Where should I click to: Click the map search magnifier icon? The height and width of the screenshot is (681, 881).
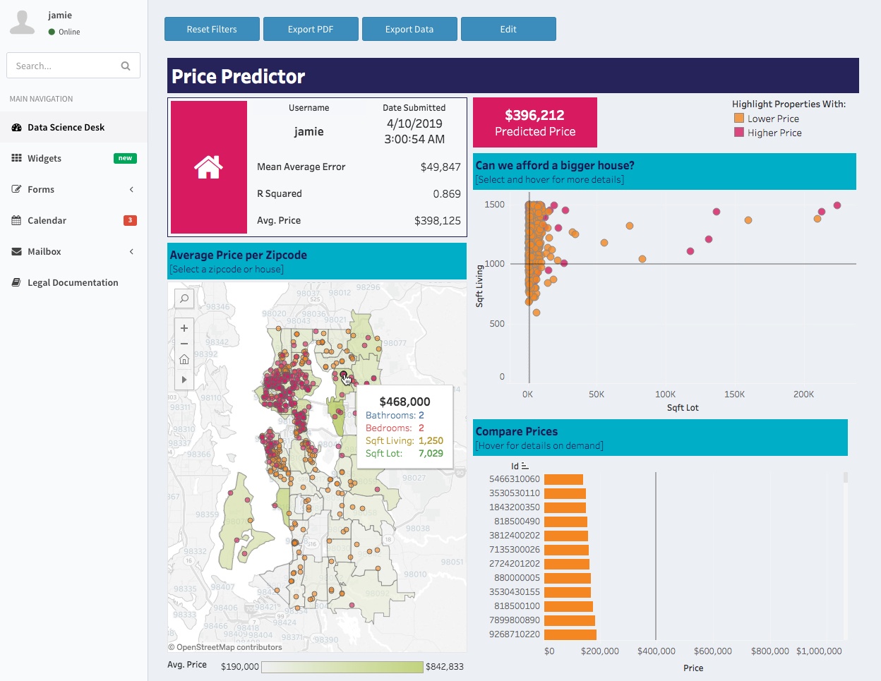tap(184, 299)
